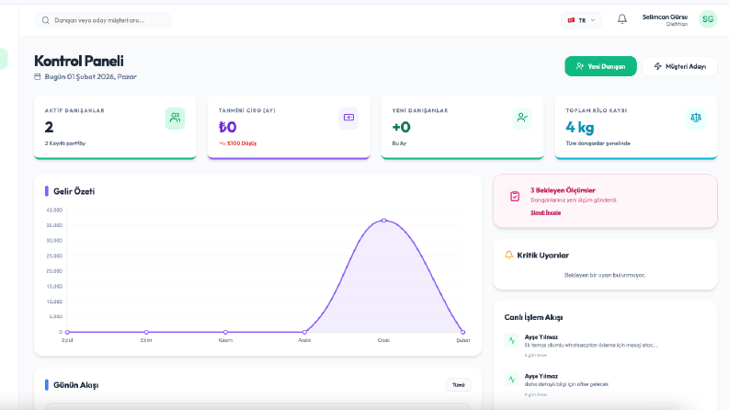Screen dimensions: 729x410
Task: Click the Yeni Danışan button
Action: tap(600, 66)
